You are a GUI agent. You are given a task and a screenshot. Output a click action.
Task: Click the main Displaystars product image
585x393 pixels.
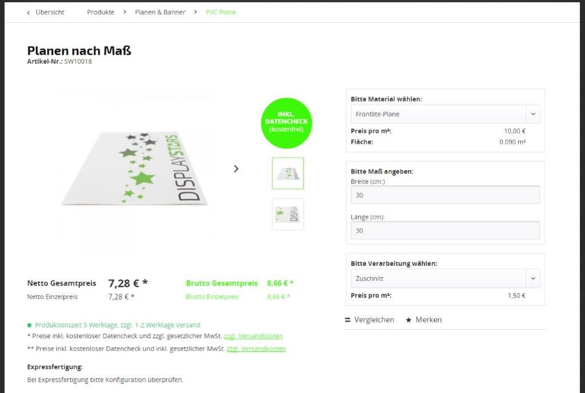134,168
